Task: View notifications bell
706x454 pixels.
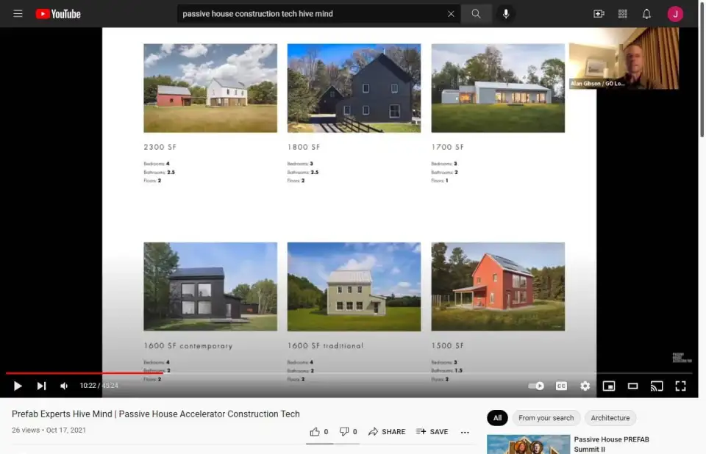Action: pos(646,14)
